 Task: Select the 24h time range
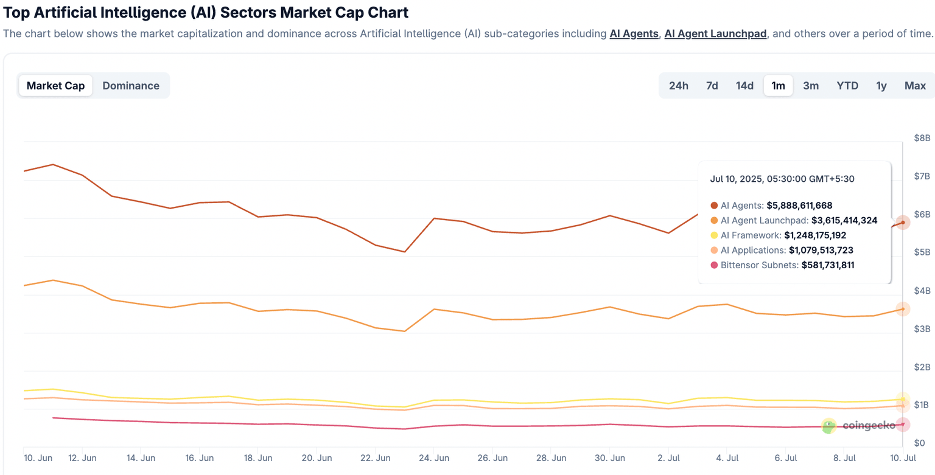click(x=678, y=85)
